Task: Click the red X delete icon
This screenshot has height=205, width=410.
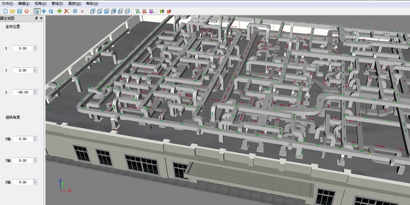Action: (x=67, y=11)
